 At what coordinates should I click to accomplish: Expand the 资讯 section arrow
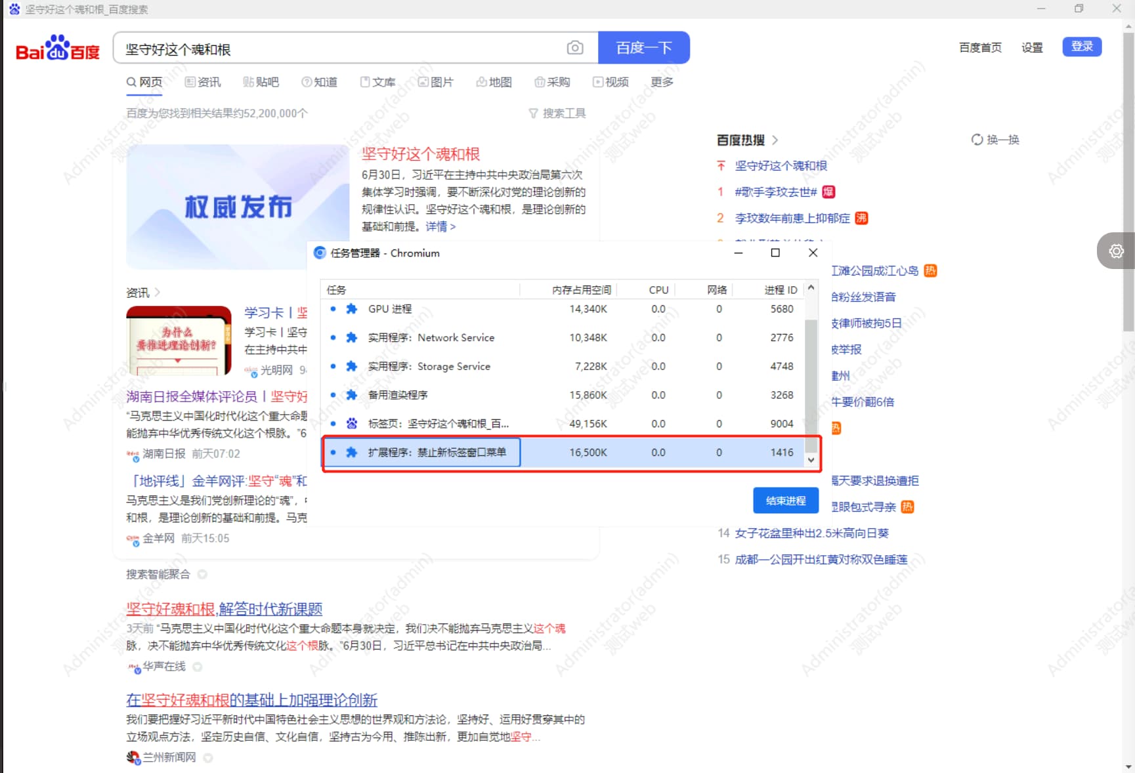pos(158,292)
